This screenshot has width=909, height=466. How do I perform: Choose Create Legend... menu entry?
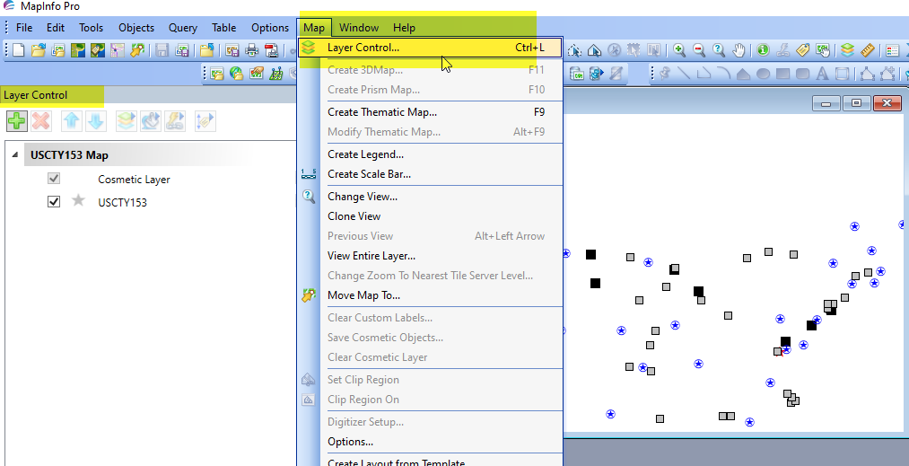click(x=430, y=154)
